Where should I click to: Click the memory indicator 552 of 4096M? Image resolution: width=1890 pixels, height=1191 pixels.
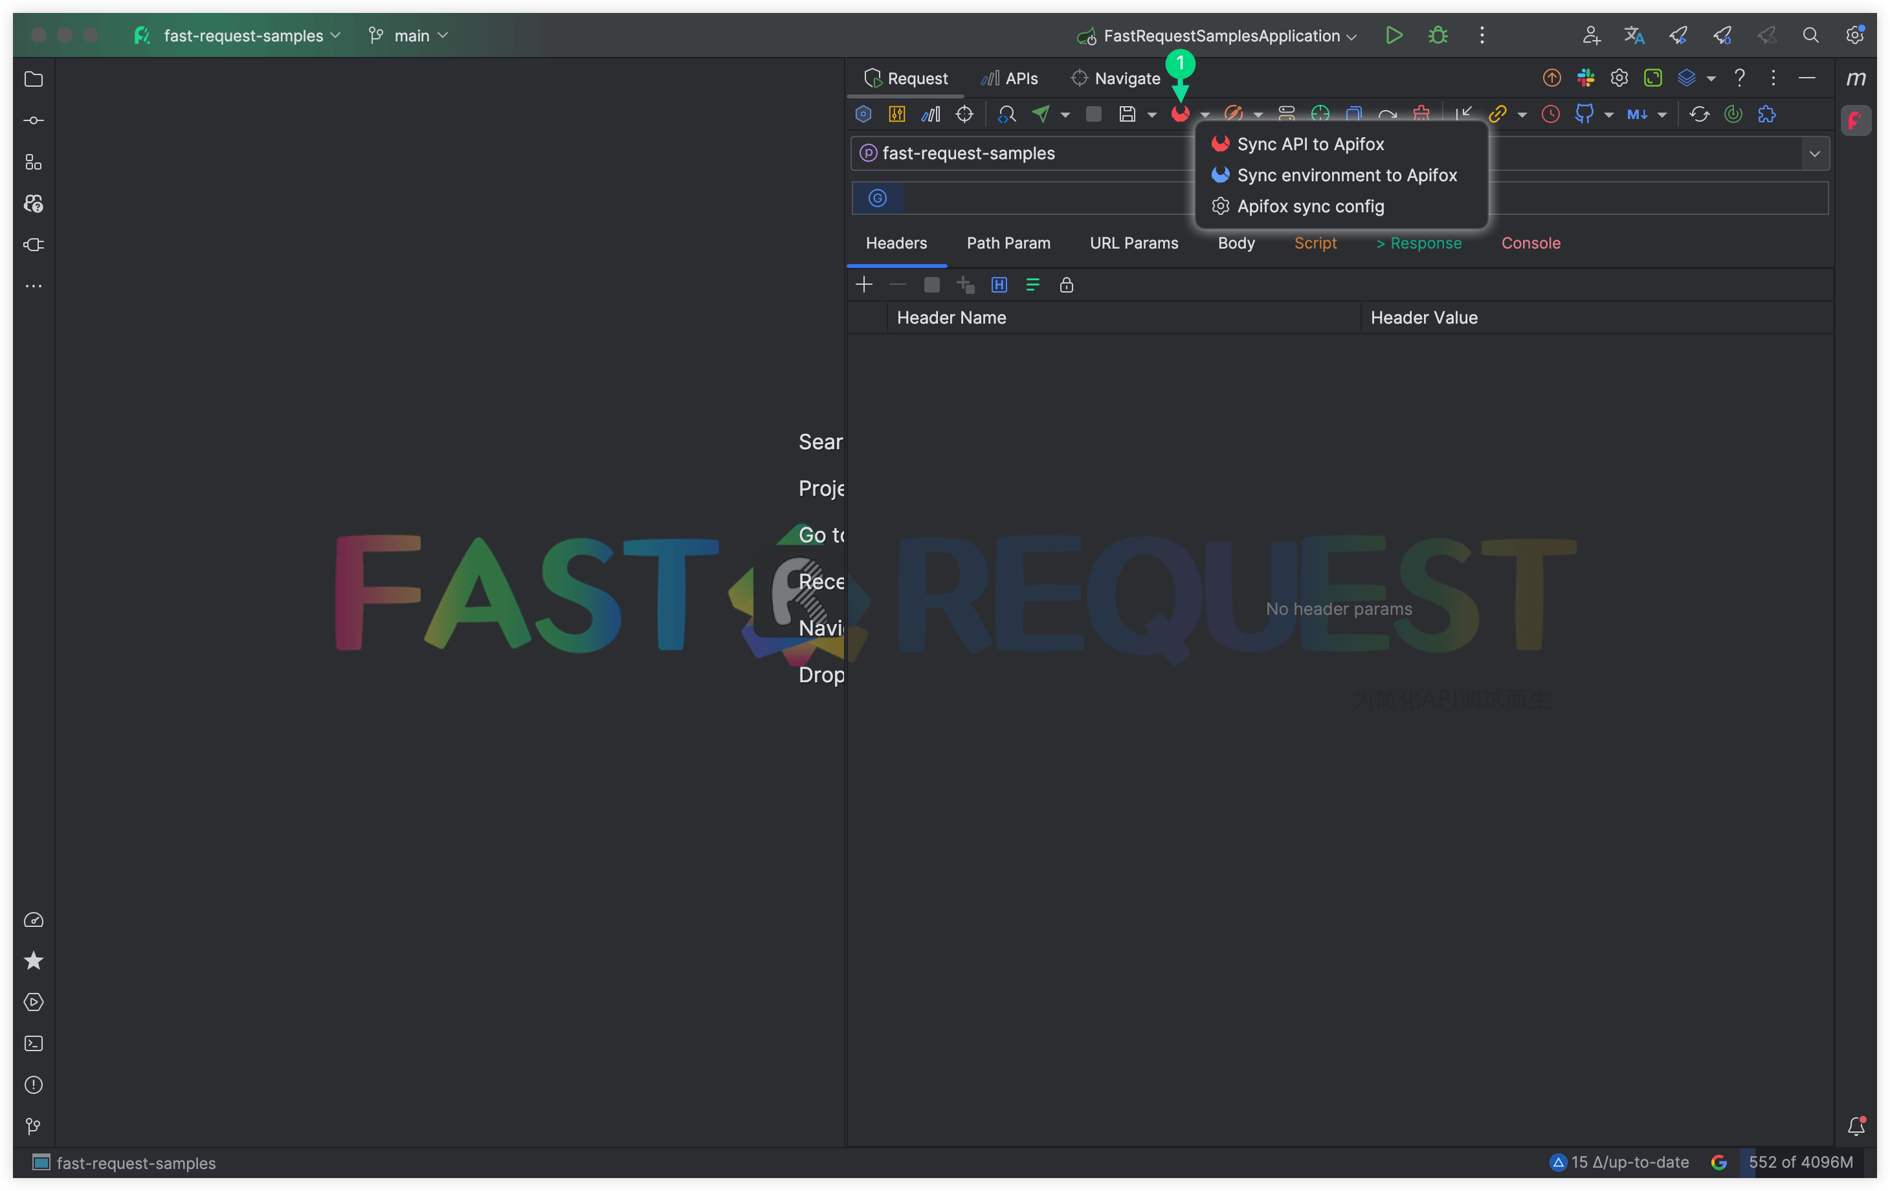1800,1162
